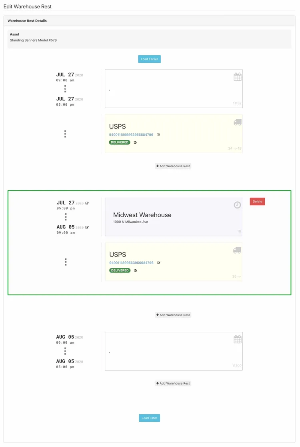Refresh delivery status in first USPS card
This screenshot has width=300, height=447.
[135, 142]
